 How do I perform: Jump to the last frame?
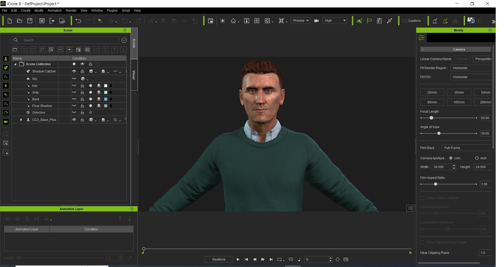[x=271, y=260]
